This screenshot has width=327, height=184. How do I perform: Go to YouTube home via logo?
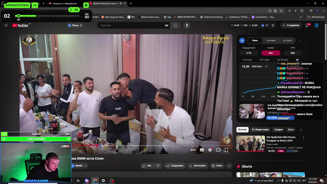(x=20, y=25)
